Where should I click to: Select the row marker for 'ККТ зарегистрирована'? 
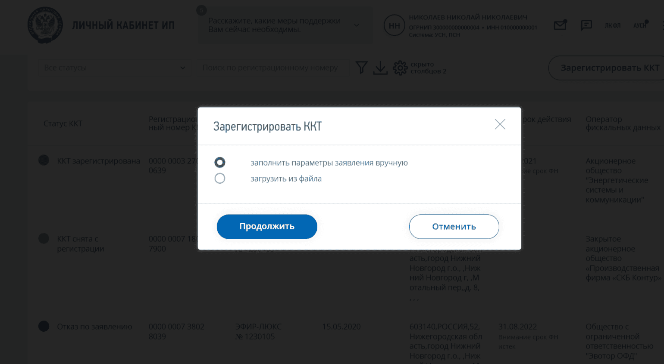[x=43, y=160]
